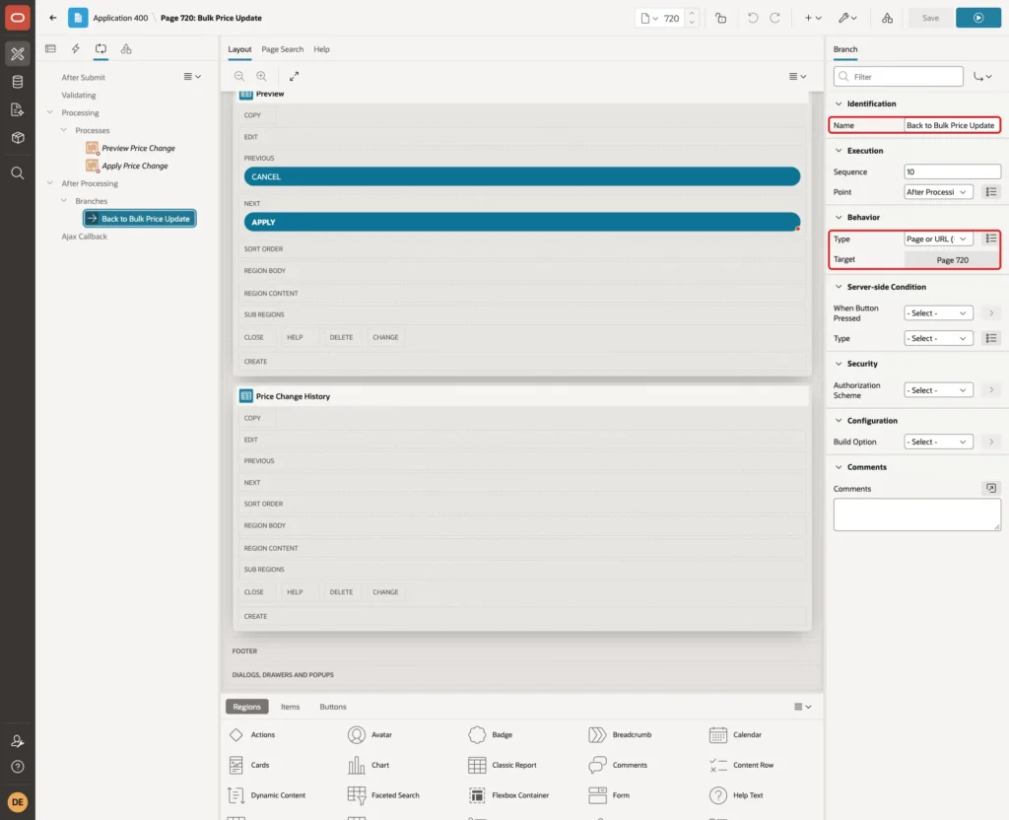This screenshot has height=820, width=1009.
Task: Expand the layout pane to full size
Action: point(294,76)
